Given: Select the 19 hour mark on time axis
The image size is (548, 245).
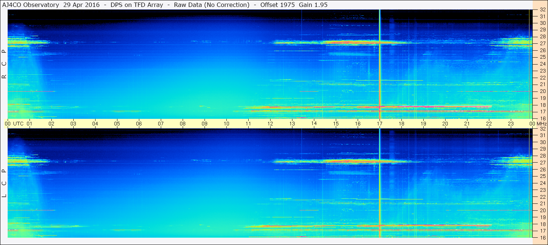Looking at the screenshot, I should 423,124.
